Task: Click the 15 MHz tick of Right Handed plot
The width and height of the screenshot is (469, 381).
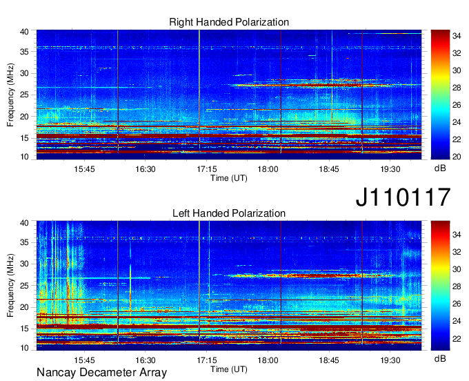Action: 25,138
